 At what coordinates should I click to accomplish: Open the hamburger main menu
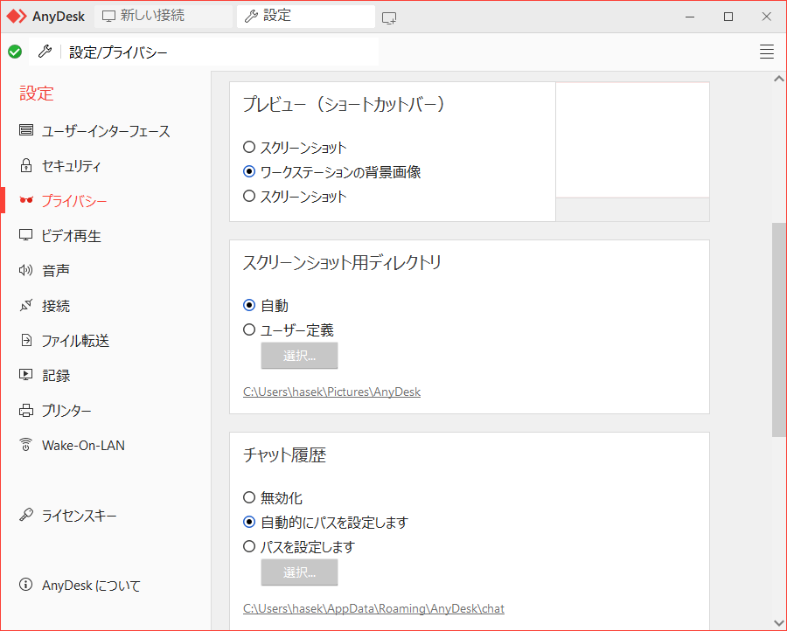pos(766,52)
